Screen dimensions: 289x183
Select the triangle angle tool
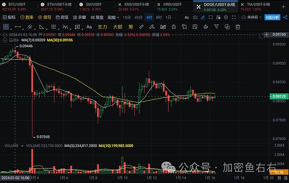click(41, 27)
